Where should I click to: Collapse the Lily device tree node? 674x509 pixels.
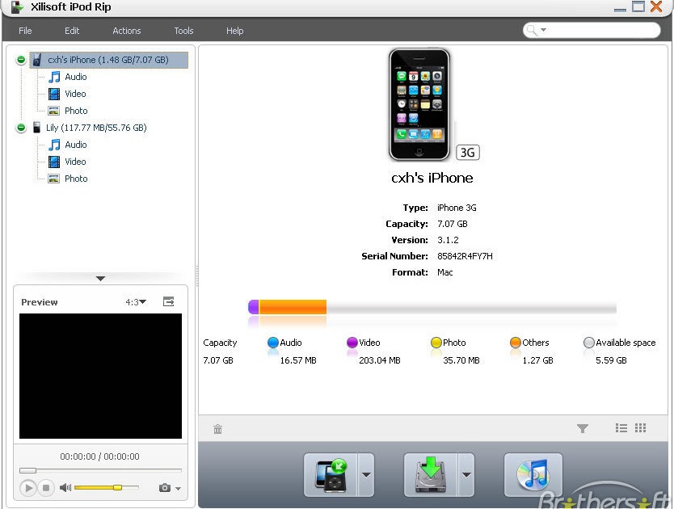[21, 128]
